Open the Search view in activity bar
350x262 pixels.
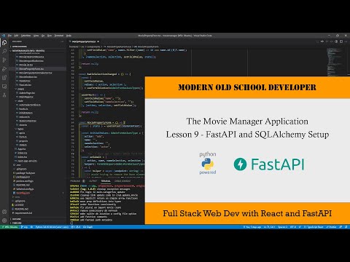(x=4, y=51)
